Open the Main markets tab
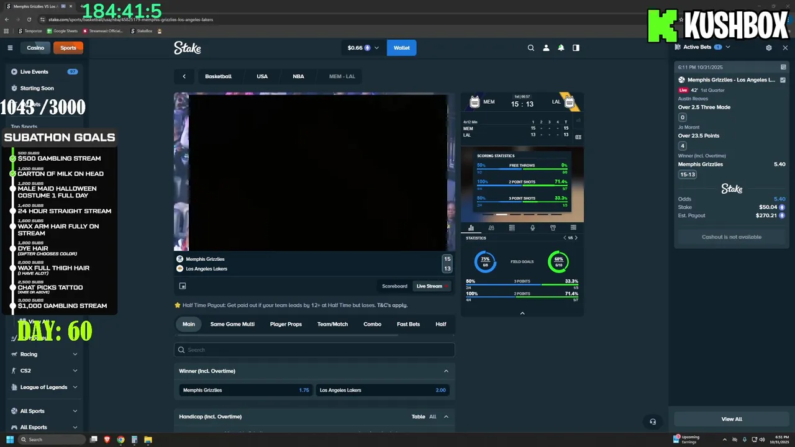 click(x=189, y=324)
